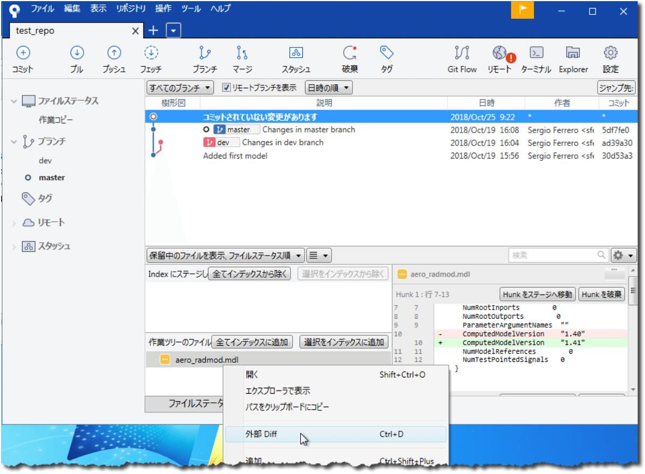This screenshot has height=474, width=645.
Task: Click the 検索 search field
Action: (x=558, y=255)
